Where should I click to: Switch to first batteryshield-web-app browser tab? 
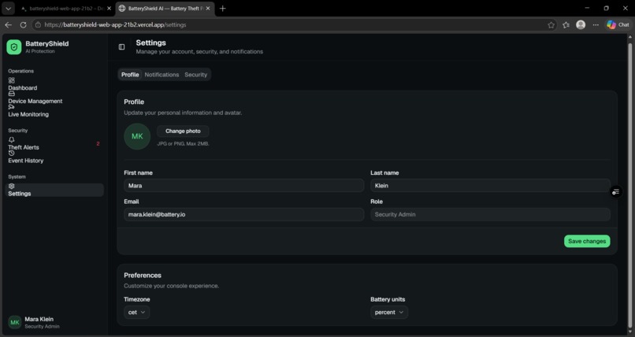[63, 9]
